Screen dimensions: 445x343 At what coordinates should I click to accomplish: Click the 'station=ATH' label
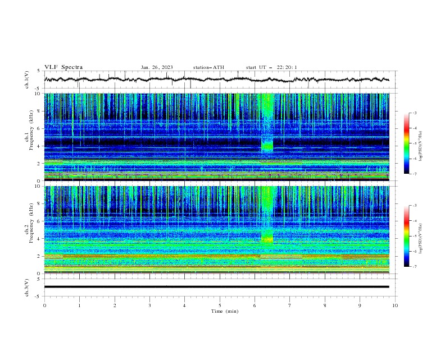tap(208, 67)
